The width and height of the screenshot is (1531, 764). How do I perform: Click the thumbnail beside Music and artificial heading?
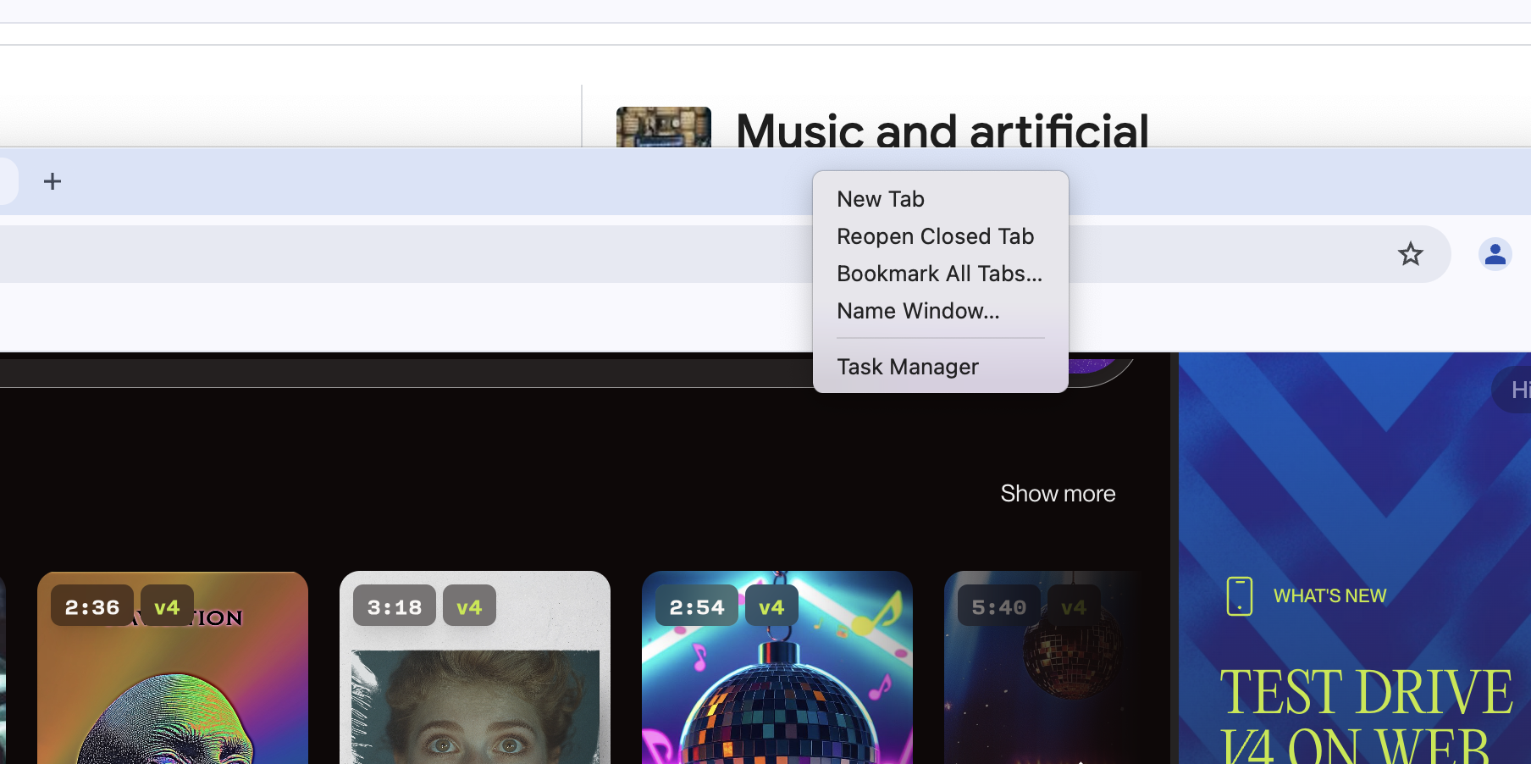(x=664, y=127)
